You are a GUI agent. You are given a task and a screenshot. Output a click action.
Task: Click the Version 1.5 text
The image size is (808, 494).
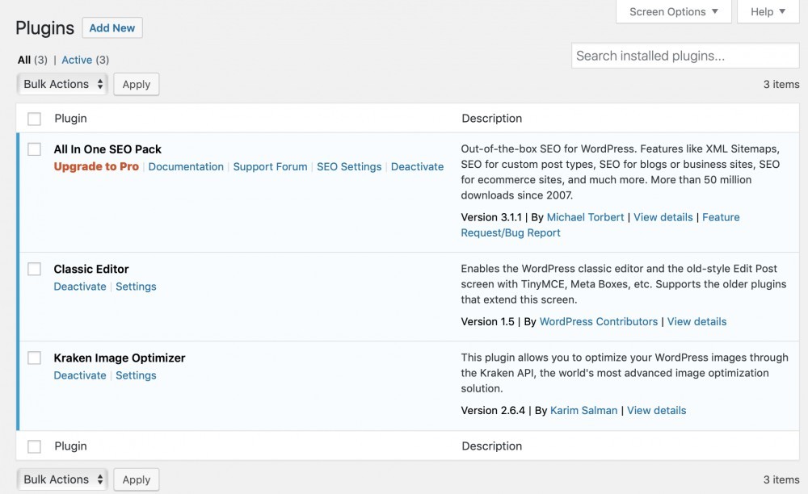(487, 321)
